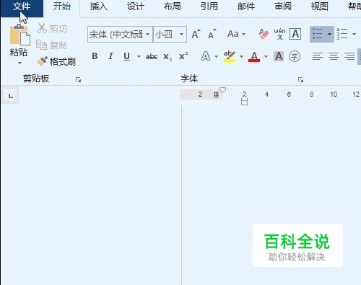Viewport: 361px width, 285px height.
Task: Click the font size box 小四
Action: (x=165, y=35)
